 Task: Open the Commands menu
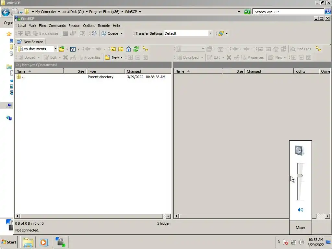[x=57, y=26]
